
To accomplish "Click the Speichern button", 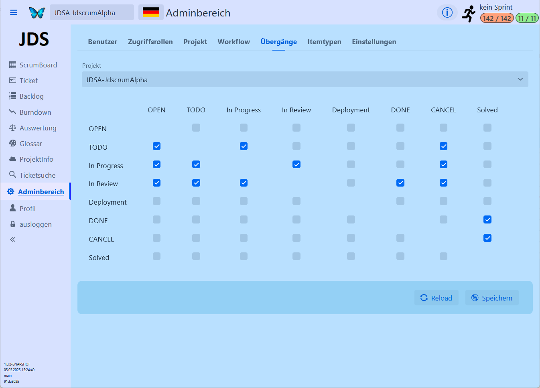I will [492, 298].
